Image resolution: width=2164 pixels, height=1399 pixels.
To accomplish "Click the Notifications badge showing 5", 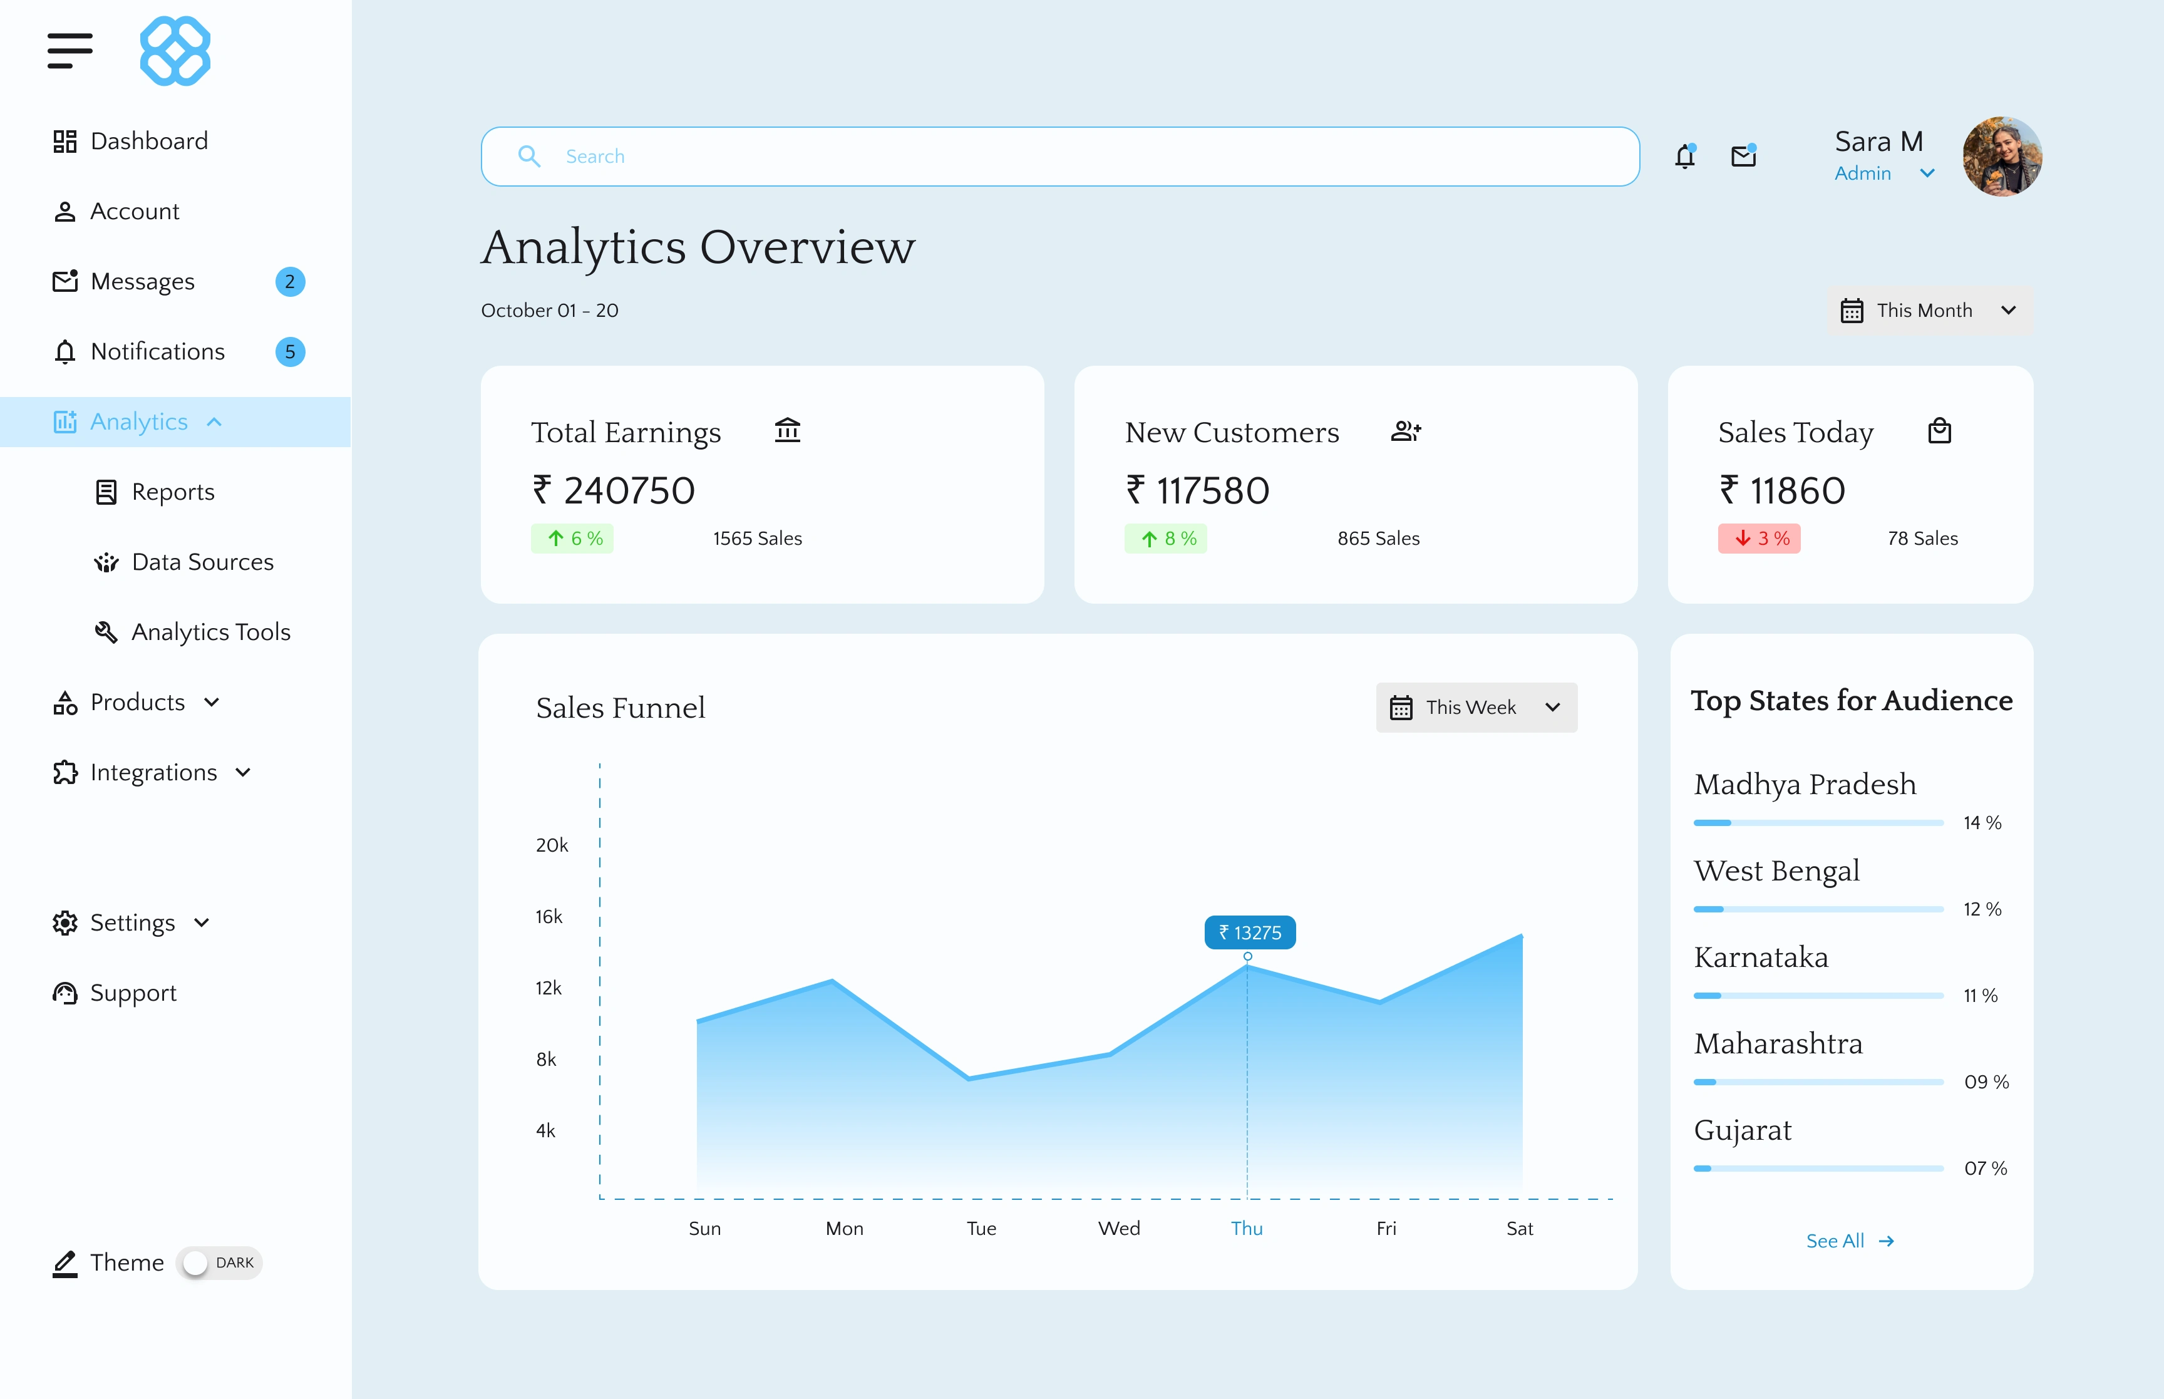I will (x=290, y=351).
